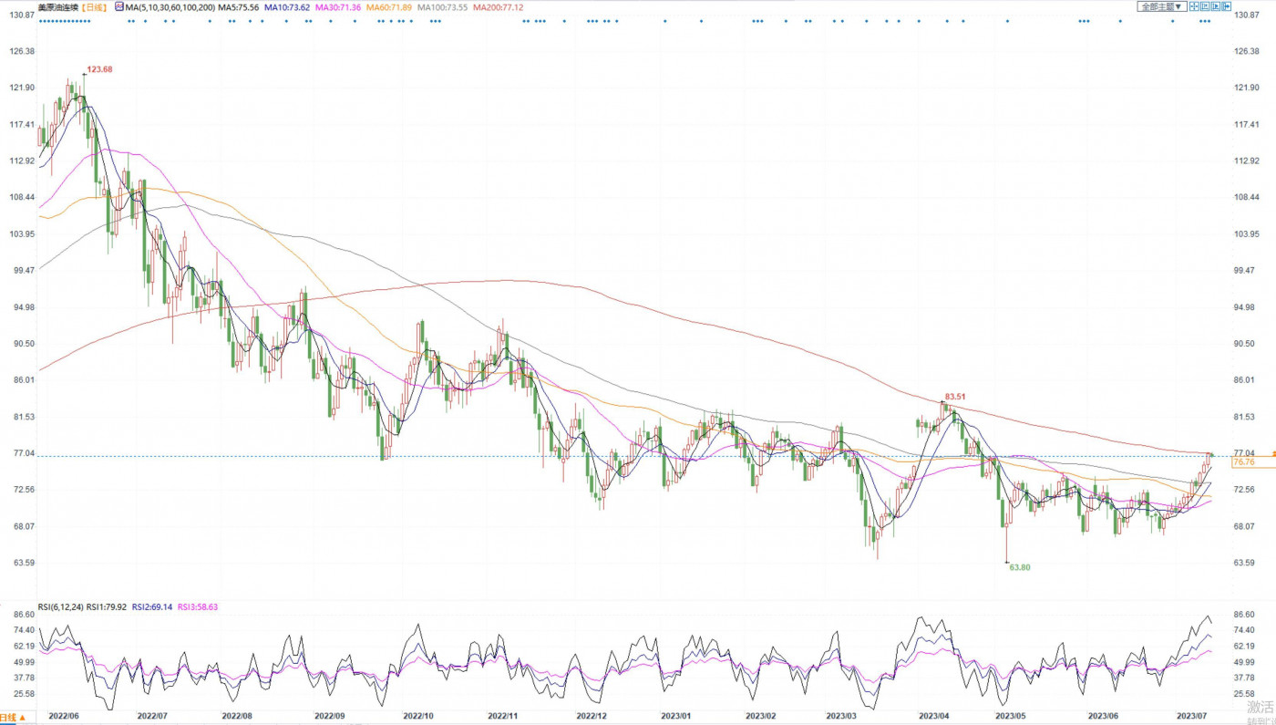Click the RSI2:69.14 legend label

click(152, 606)
